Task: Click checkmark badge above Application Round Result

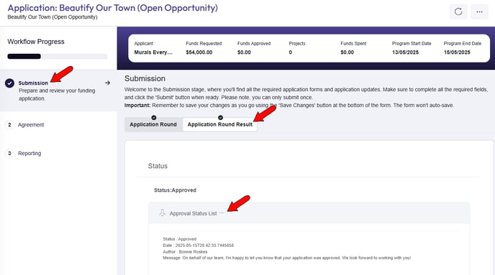Action: (220, 118)
